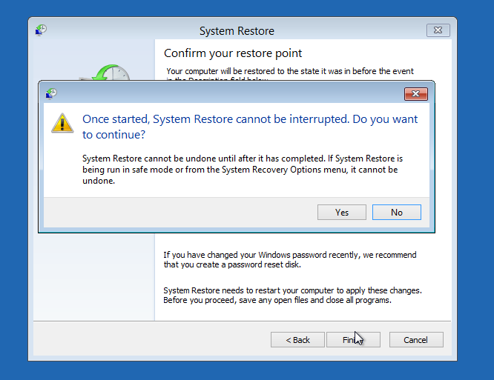Viewport: 494px width, 380px height.
Task: Click No to cancel the restore
Action: coord(396,213)
